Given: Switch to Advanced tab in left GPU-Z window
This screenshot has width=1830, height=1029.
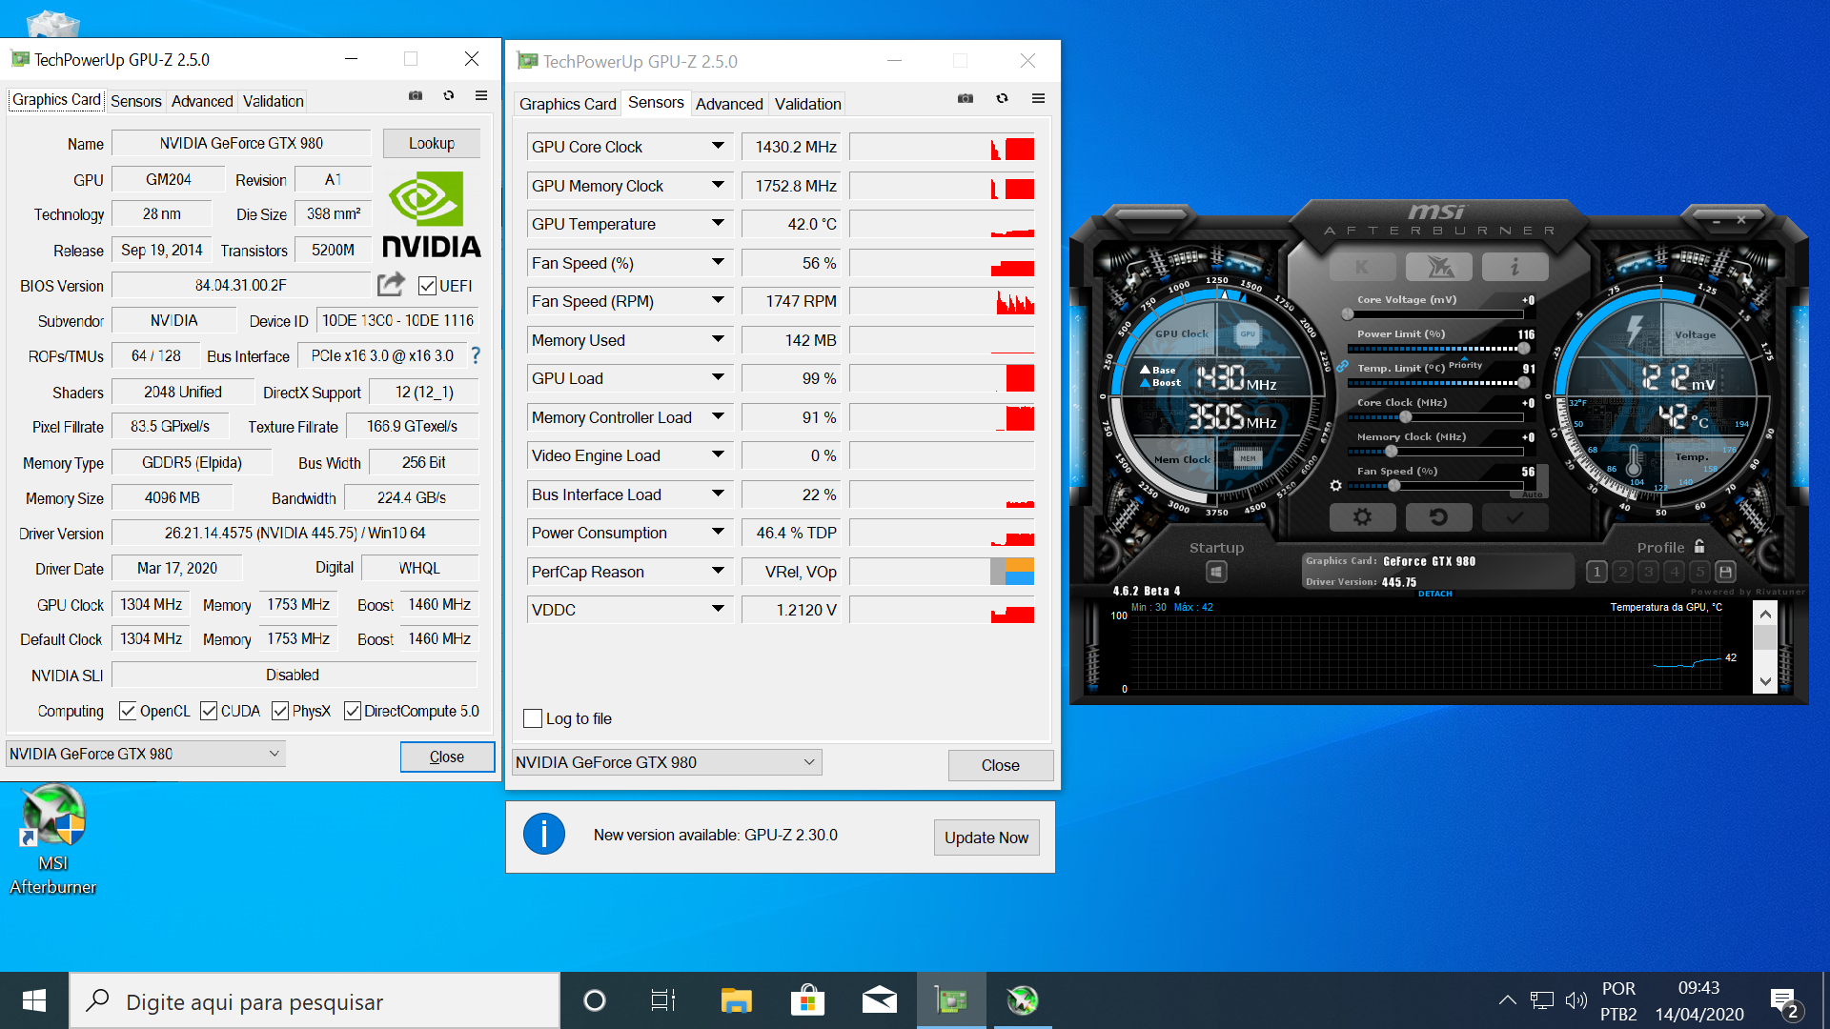Looking at the screenshot, I should pyautogui.click(x=202, y=101).
